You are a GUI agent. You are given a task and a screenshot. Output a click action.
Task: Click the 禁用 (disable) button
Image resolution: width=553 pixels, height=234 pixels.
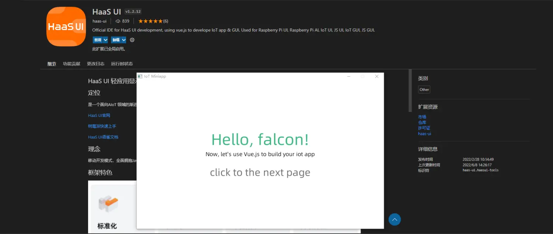click(x=97, y=40)
